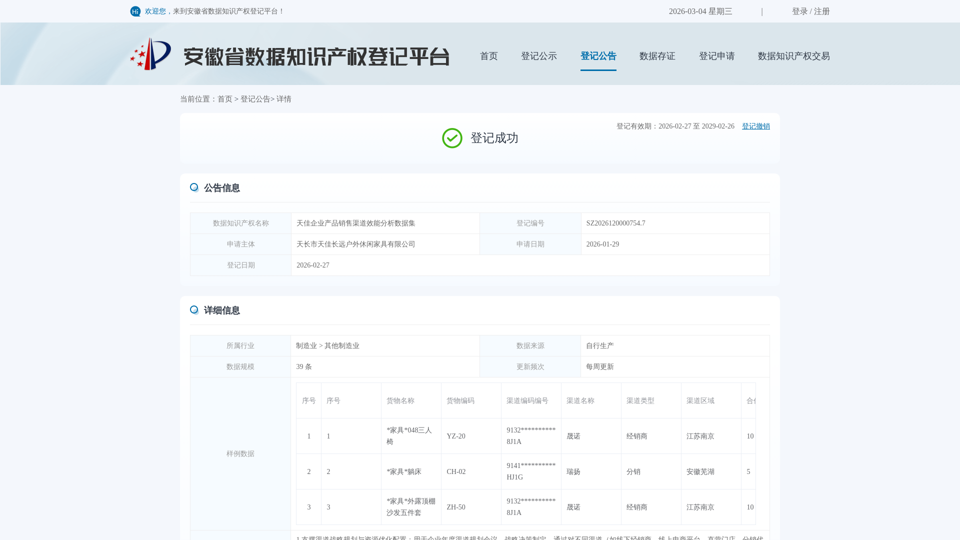Select goods name *家具*048三人椅
Viewport: 960px width, 540px height.
click(409, 436)
